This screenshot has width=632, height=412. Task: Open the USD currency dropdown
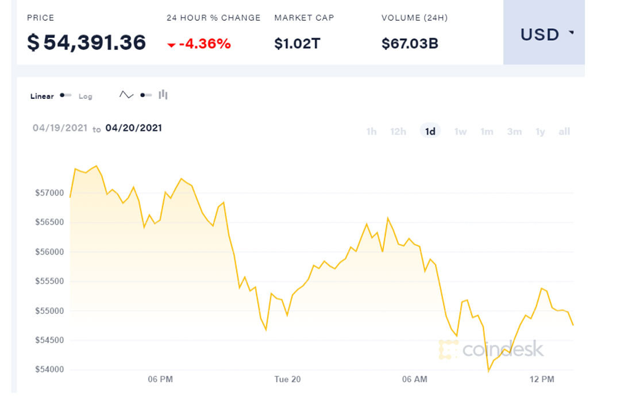(546, 34)
